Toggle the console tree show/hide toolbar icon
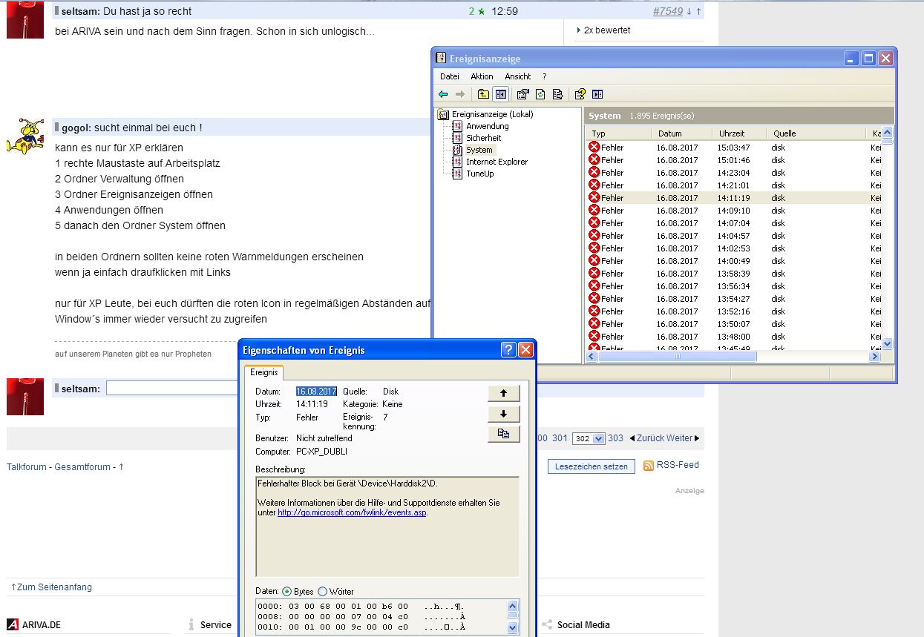Image resolution: width=924 pixels, height=637 pixels. pyautogui.click(x=500, y=94)
